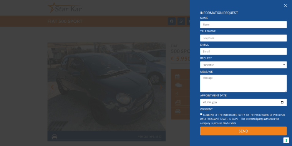Click the lightning bolt power icon
The image size is (292, 146).
pos(177,94)
